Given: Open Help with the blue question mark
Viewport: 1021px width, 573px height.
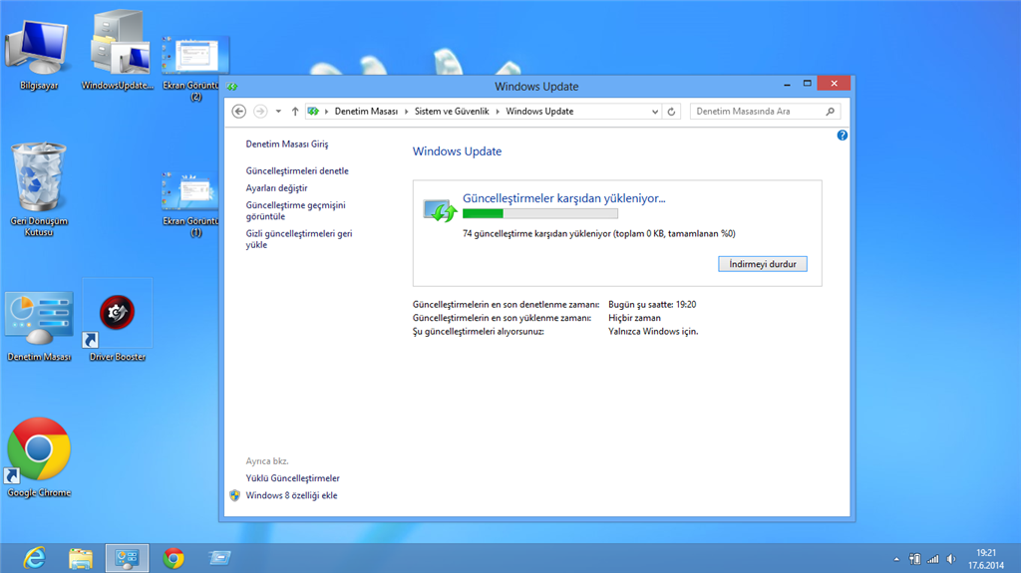Looking at the screenshot, I should (842, 136).
